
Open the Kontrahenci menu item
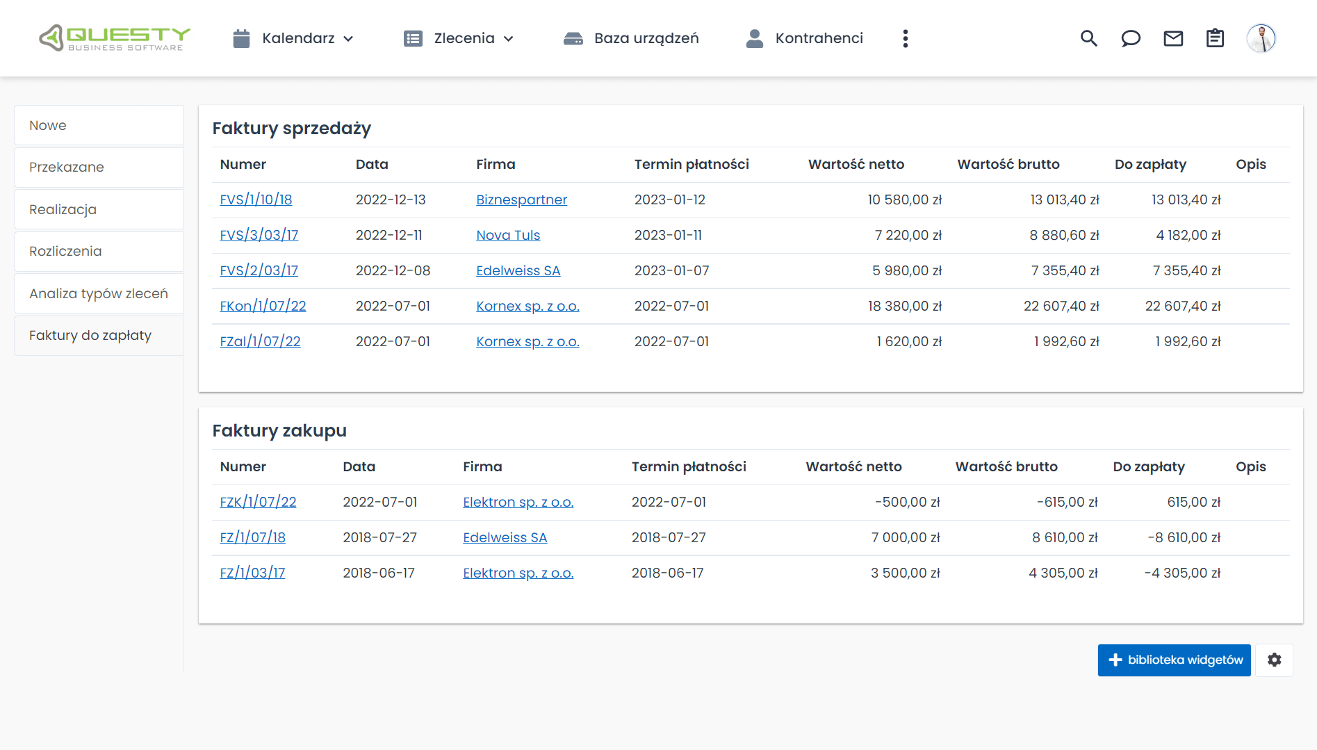point(819,38)
